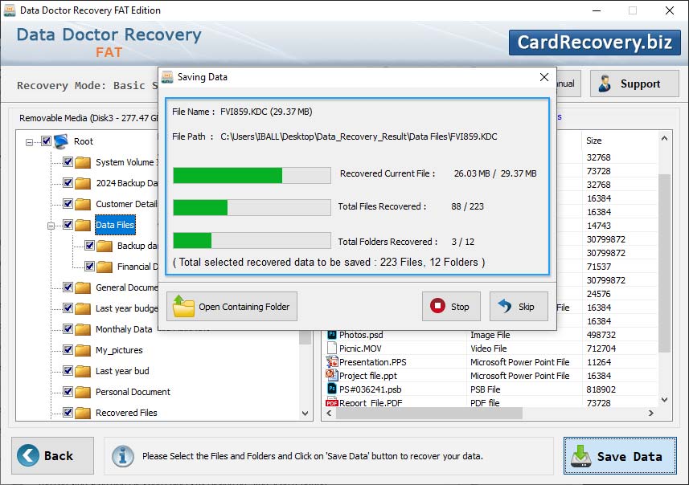This screenshot has width=689, height=485.
Task: Click the Stop button
Action: click(x=451, y=307)
